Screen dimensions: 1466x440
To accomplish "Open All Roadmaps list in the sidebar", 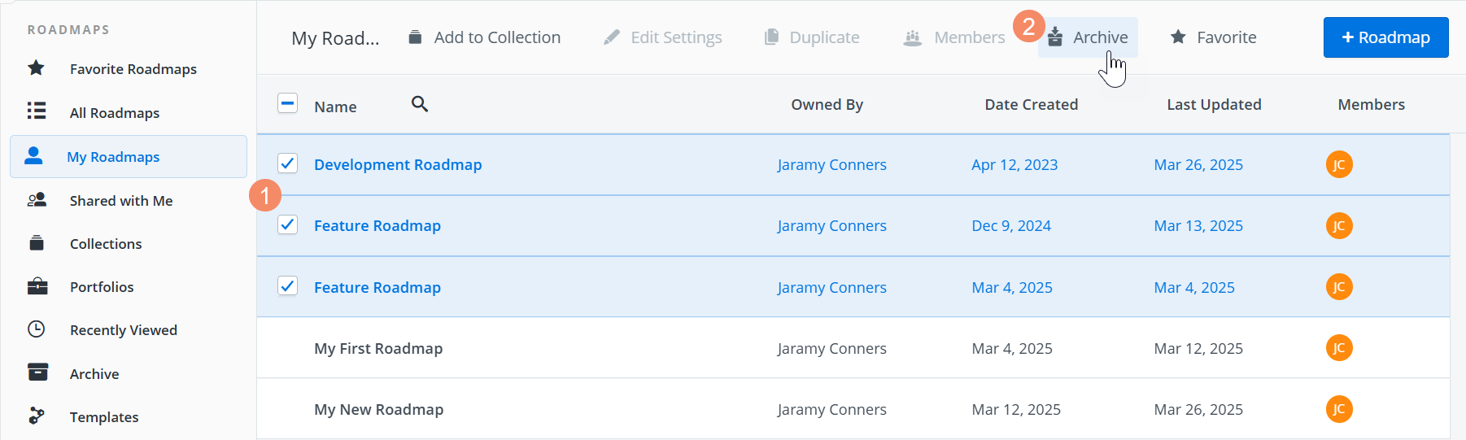I will point(114,113).
